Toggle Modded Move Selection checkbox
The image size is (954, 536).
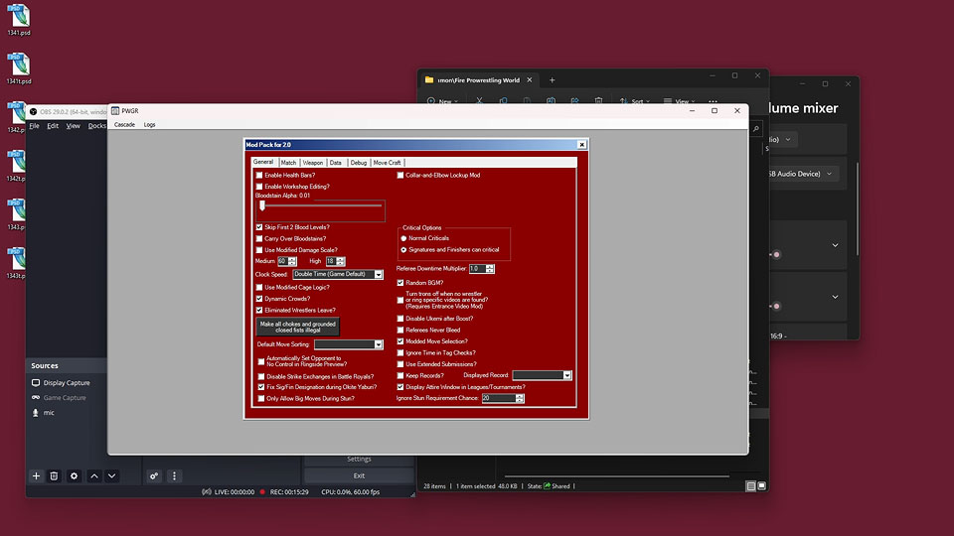(x=400, y=341)
